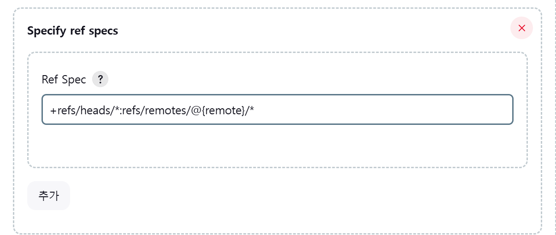This screenshot has width=556, height=235.
Task: Select the Specify ref specs heading
Action: coord(72,31)
